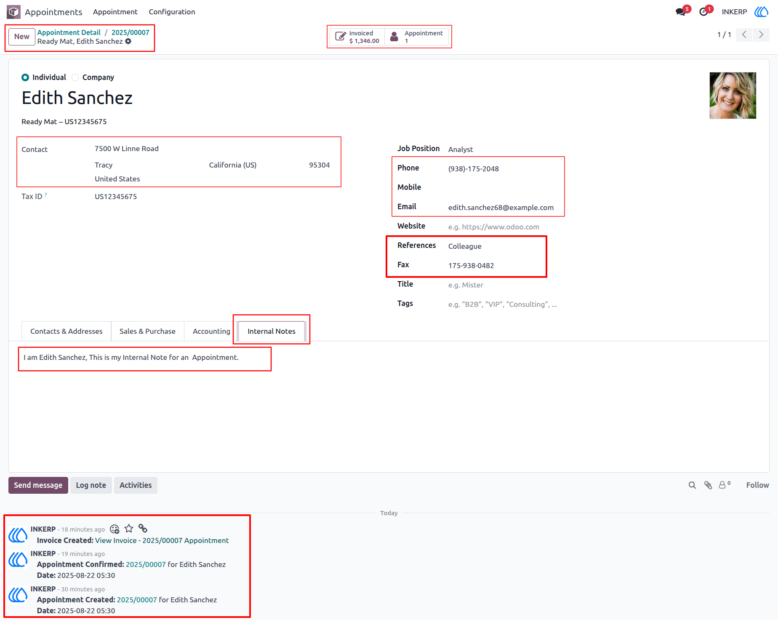
Task: Click the New button
Action: coord(22,37)
